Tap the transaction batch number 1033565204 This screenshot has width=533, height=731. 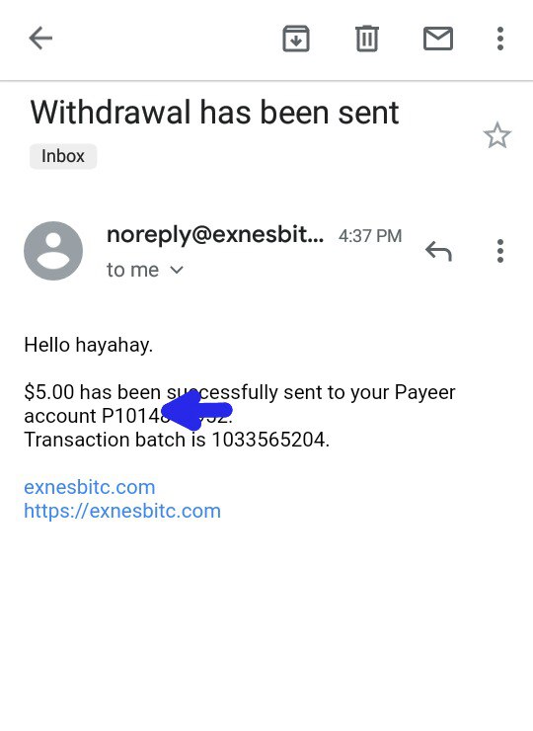click(270, 440)
